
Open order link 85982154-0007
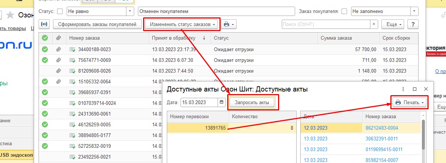pyautogui.click(x=382, y=160)
